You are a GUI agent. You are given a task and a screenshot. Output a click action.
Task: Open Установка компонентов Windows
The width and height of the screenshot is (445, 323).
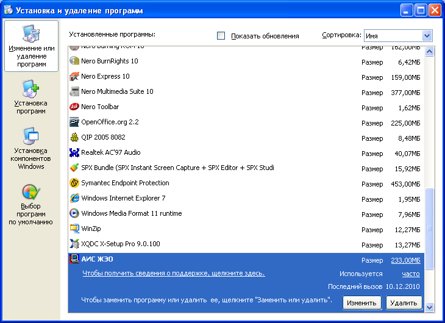point(31,149)
